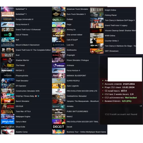This screenshot has width=143, height=143.
Task: Click the Garry's Mod icon
Action: coord(8,122)
